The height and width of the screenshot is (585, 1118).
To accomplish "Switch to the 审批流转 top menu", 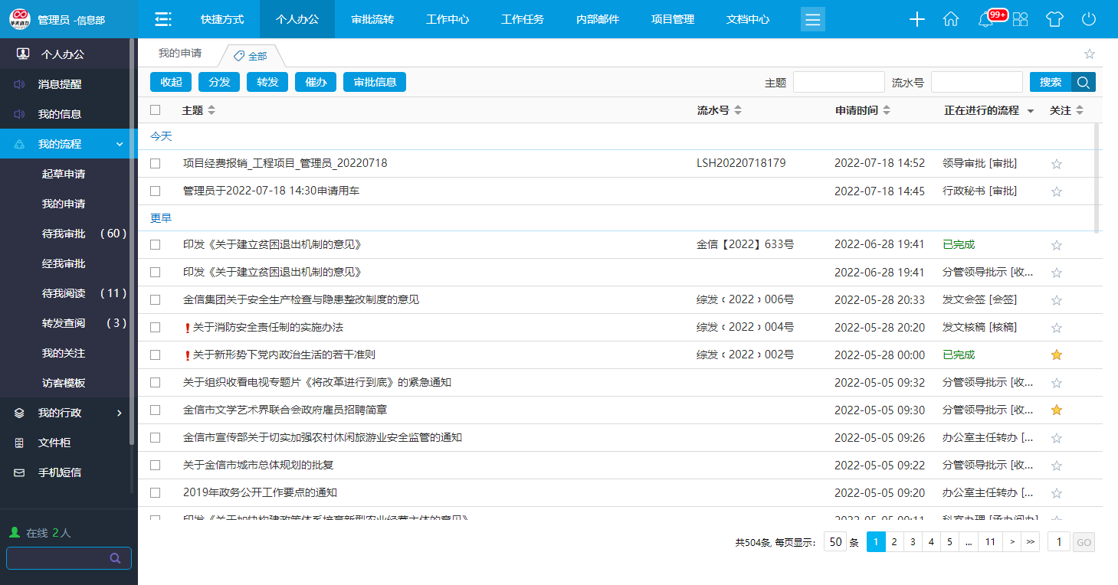I will (372, 19).
